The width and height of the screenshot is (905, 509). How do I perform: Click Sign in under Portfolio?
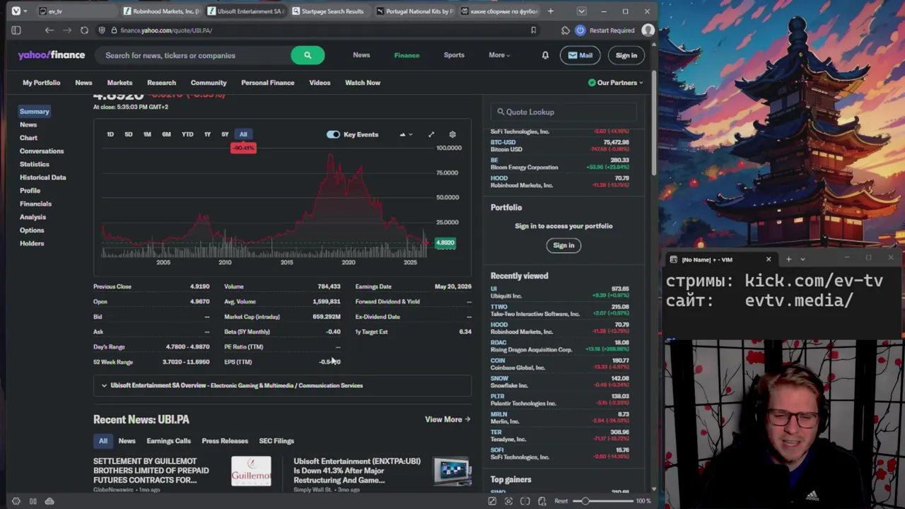[564, 245]
